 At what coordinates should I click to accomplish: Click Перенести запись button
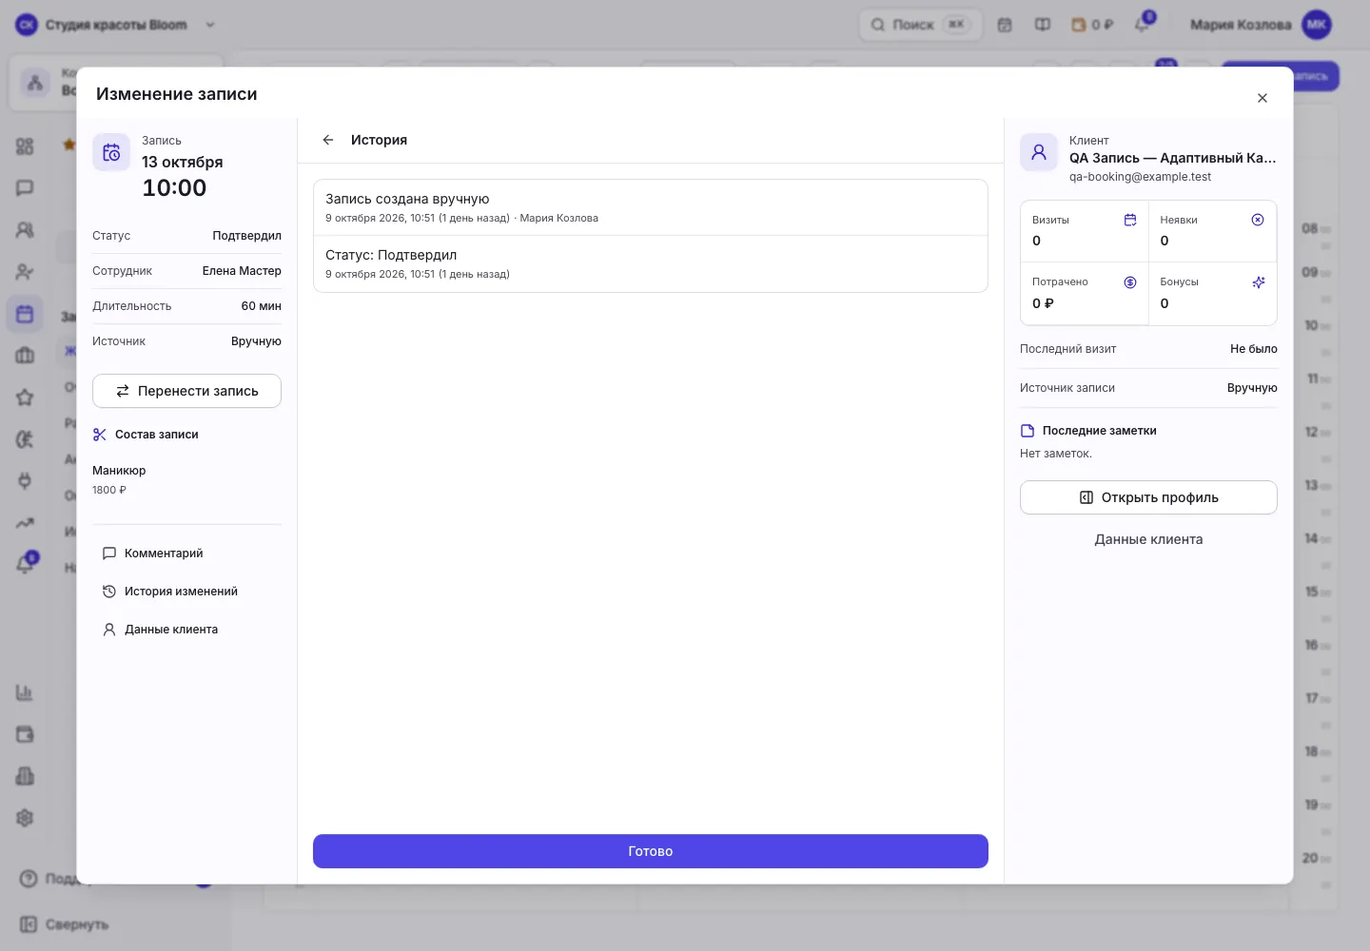click(186, 391)
